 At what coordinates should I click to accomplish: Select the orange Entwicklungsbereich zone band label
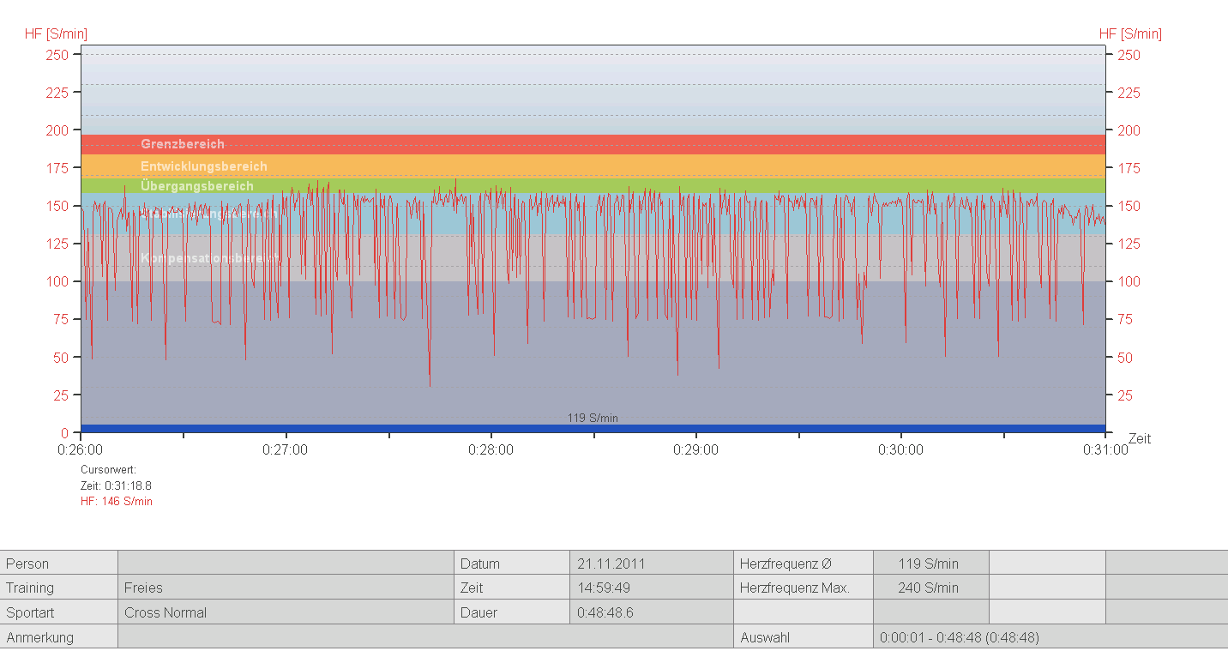203,166
